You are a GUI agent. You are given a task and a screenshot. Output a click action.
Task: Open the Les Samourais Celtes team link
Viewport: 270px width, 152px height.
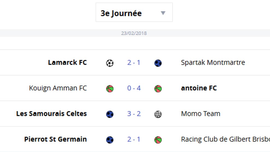coord(52,114)
